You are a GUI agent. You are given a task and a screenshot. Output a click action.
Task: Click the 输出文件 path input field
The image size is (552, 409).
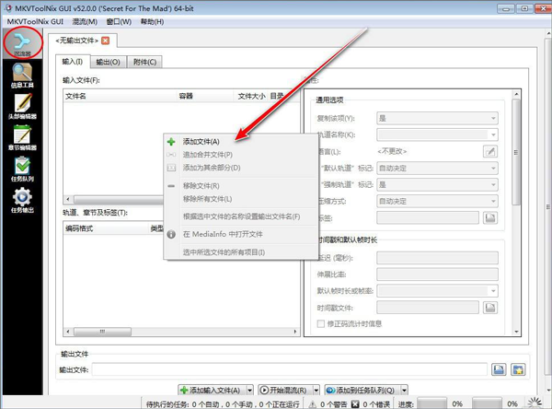[290, 369]
